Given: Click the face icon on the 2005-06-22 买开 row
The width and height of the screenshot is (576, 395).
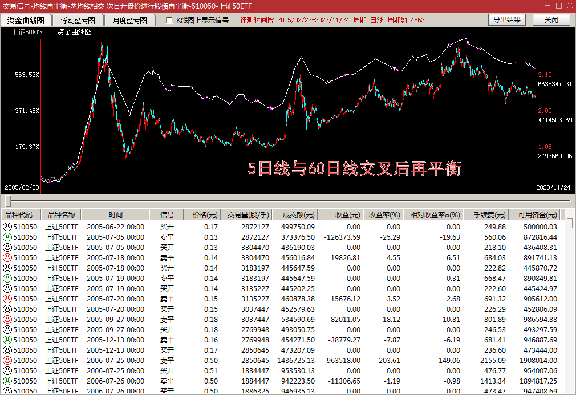Looking at the screenshot, I should (7, 227).
